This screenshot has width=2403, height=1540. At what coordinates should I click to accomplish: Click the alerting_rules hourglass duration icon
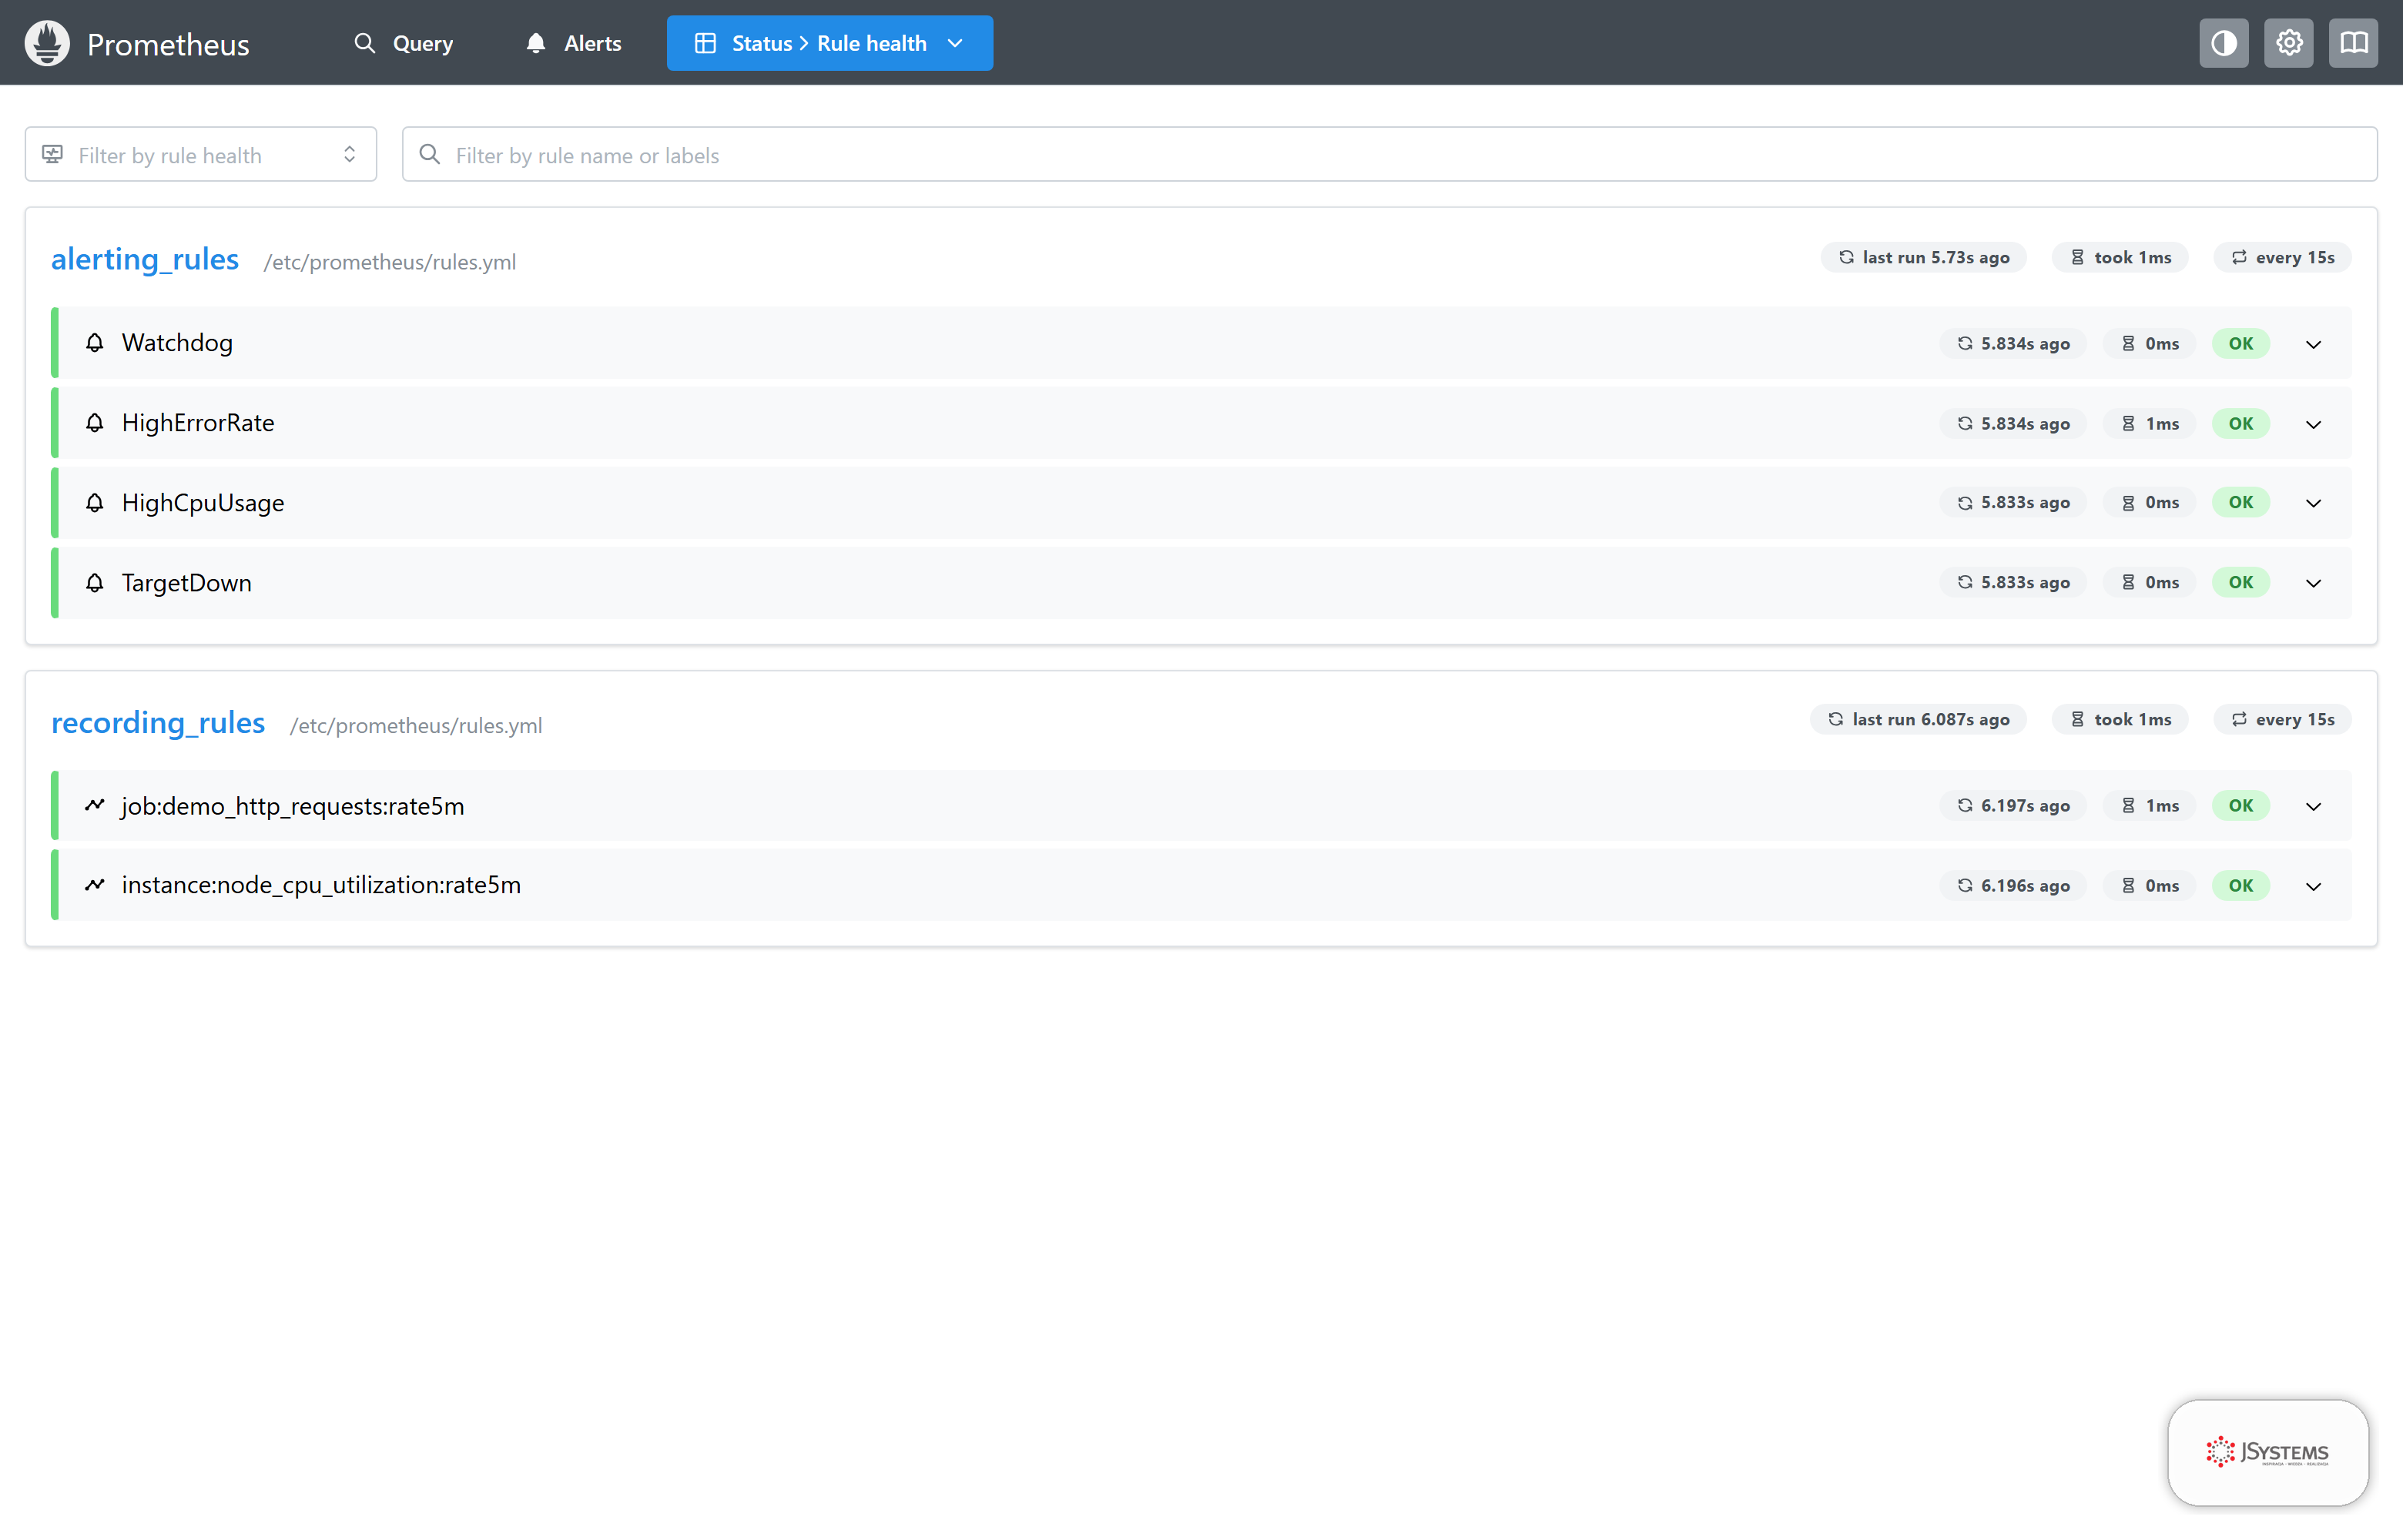tap(2078, 257)
